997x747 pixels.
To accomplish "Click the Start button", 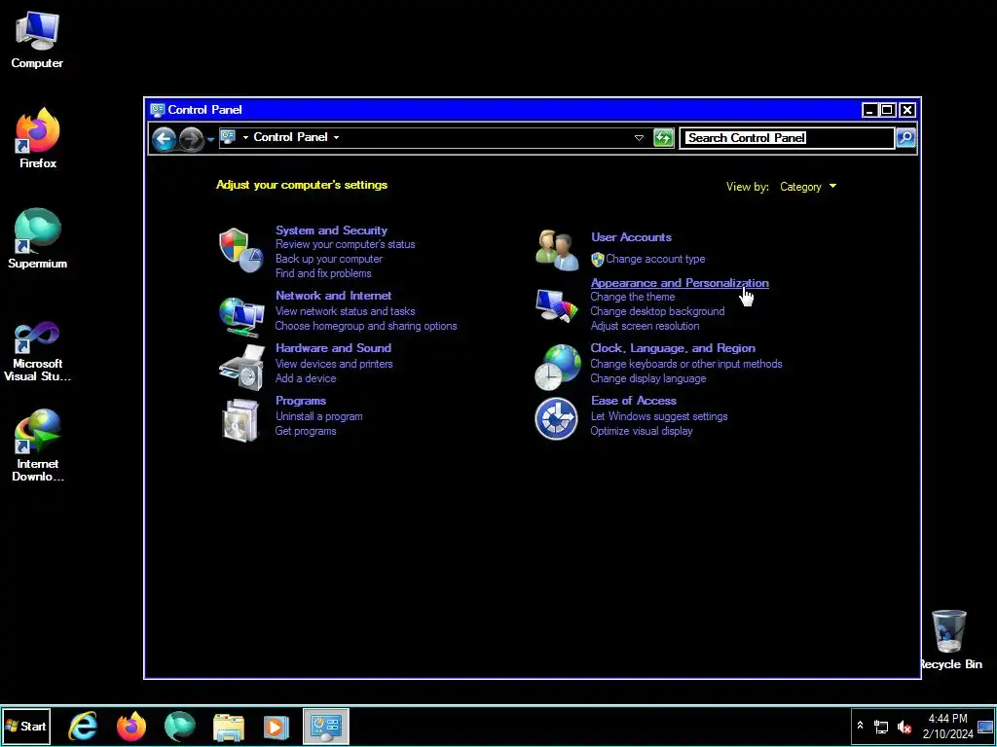I will [25, 726].
